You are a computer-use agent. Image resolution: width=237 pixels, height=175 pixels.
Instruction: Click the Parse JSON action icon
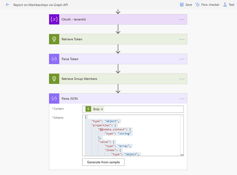[54, 99]
